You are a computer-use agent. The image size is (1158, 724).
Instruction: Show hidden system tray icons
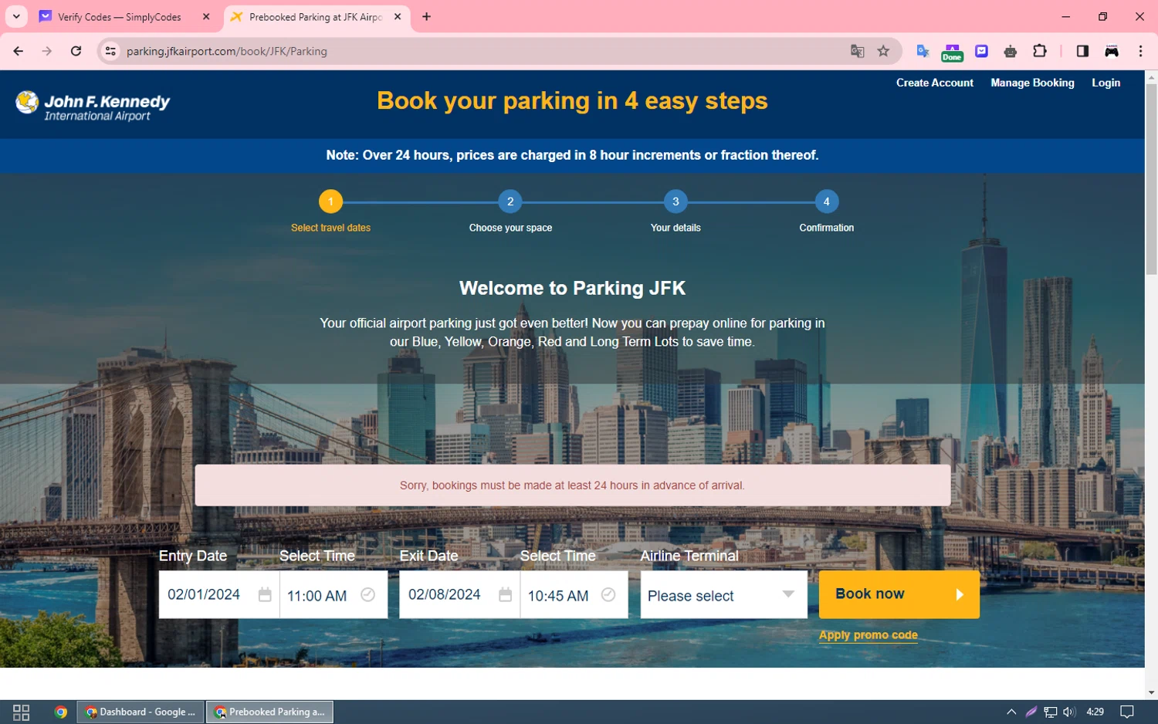point(1011,712)
